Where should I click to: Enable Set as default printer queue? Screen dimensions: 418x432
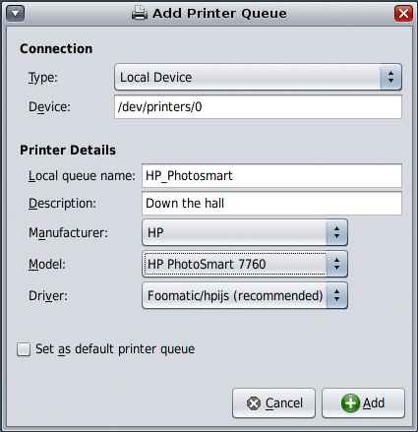pyautogui.click(x=24, y=349)
